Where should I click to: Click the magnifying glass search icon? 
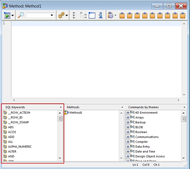pos(21,15)
